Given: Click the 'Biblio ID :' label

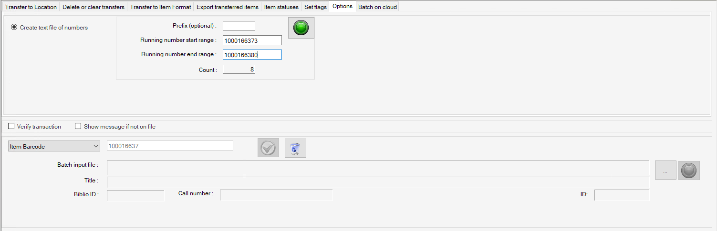Looking at the screenshot, I should tap(86, 194).
